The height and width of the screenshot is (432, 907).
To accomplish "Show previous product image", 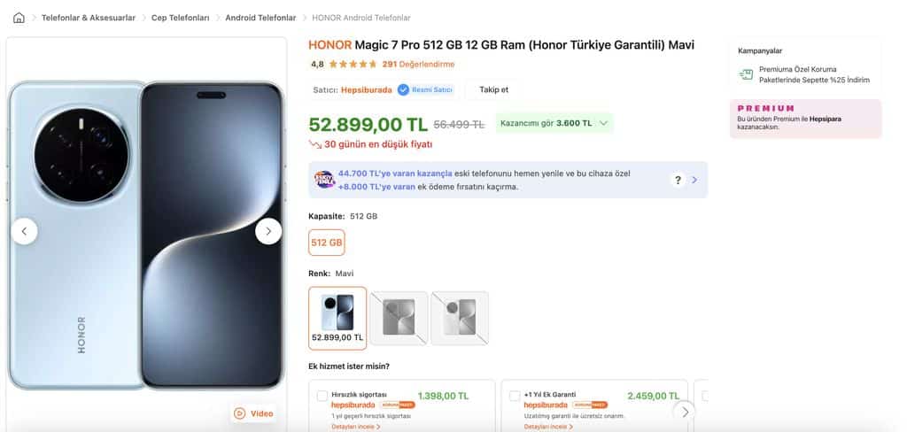I will point(24,231).
